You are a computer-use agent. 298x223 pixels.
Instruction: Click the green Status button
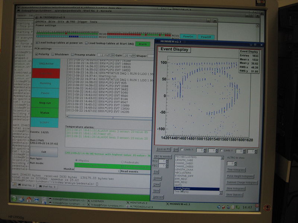click(x=45, y=113)
